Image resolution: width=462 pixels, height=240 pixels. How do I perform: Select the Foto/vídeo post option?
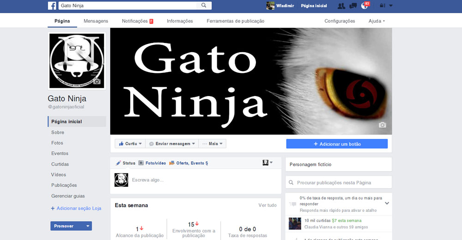pyautogui.click(x=152, y=163)
